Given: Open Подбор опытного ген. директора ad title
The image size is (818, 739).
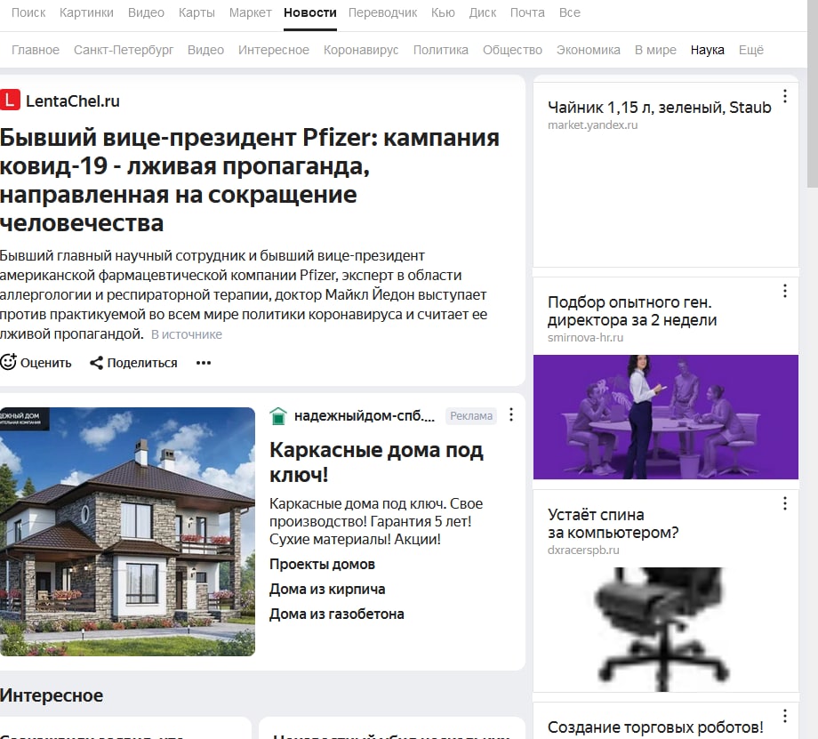Looking at the screenshot, I should pyautogui.click(x=632, y=311).
